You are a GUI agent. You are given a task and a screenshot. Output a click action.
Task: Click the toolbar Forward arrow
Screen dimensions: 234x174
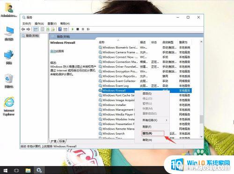[x=28, y=29]
